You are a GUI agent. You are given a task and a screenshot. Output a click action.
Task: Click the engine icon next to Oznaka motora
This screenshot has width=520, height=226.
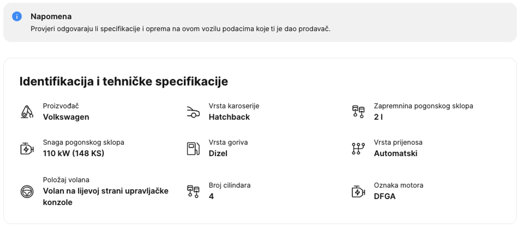pyautogui.click(x=358, y=191)
